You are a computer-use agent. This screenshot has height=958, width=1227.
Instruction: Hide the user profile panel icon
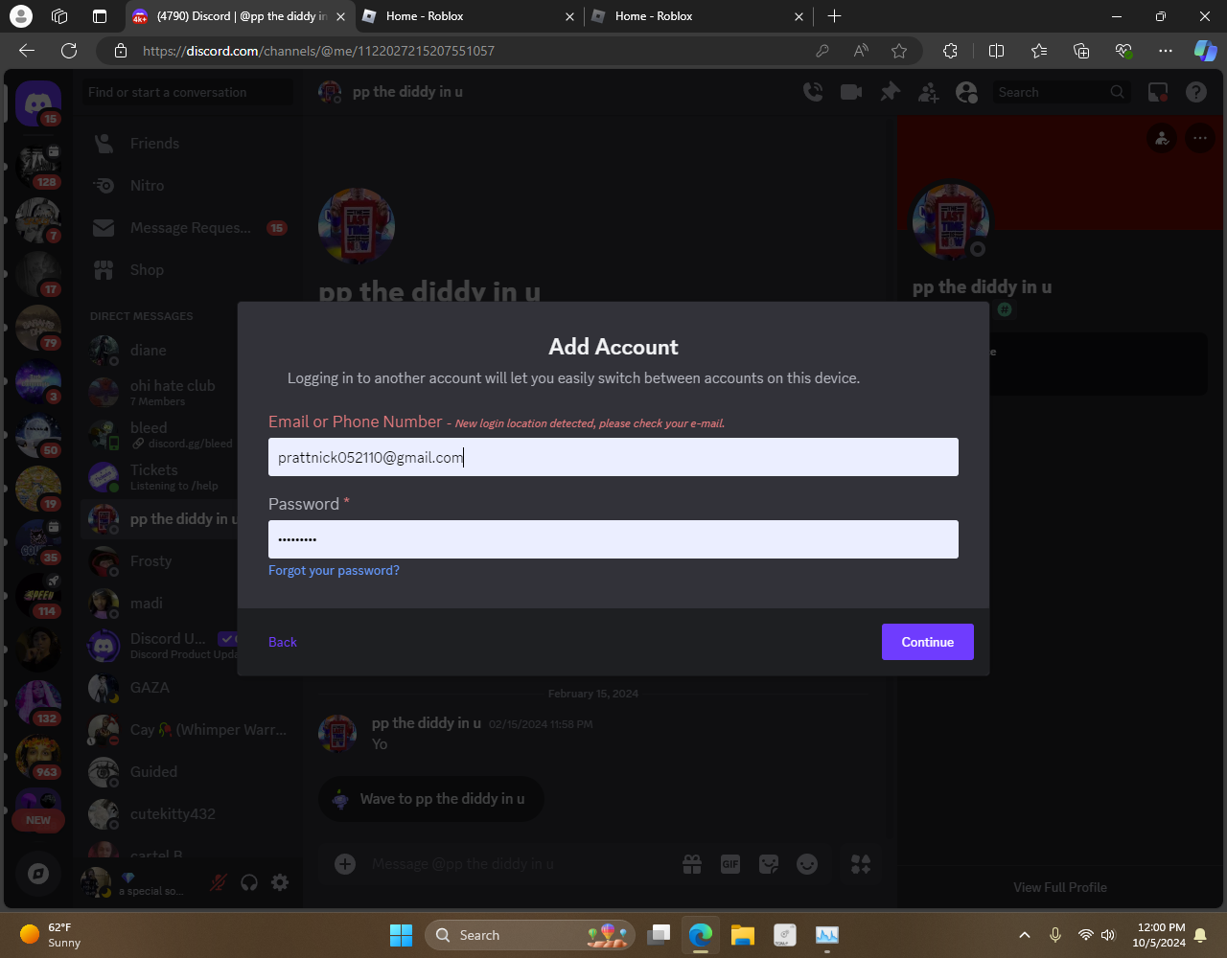pyautogui.click(x=967, y=92)
